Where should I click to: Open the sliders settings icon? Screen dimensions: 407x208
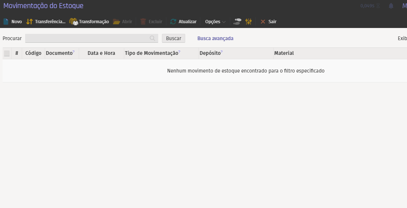tap(248, 22)
